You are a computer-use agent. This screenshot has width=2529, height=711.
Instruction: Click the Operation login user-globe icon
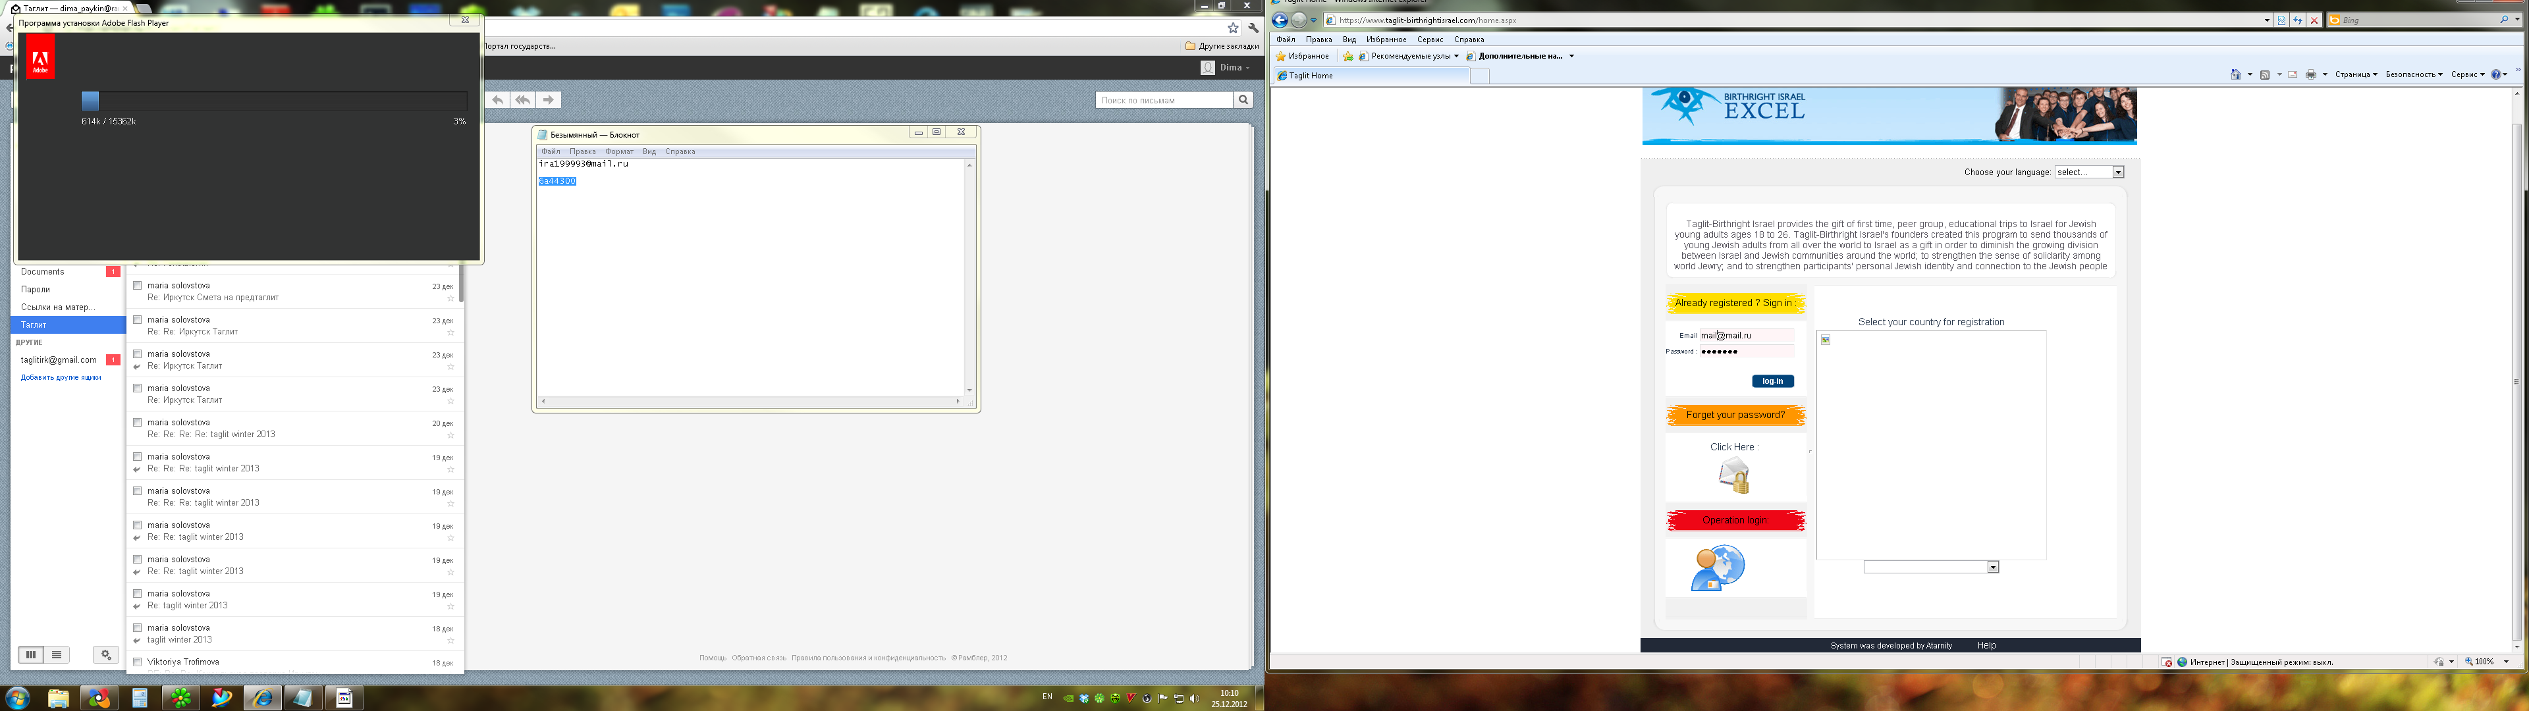coord(1717,569)
